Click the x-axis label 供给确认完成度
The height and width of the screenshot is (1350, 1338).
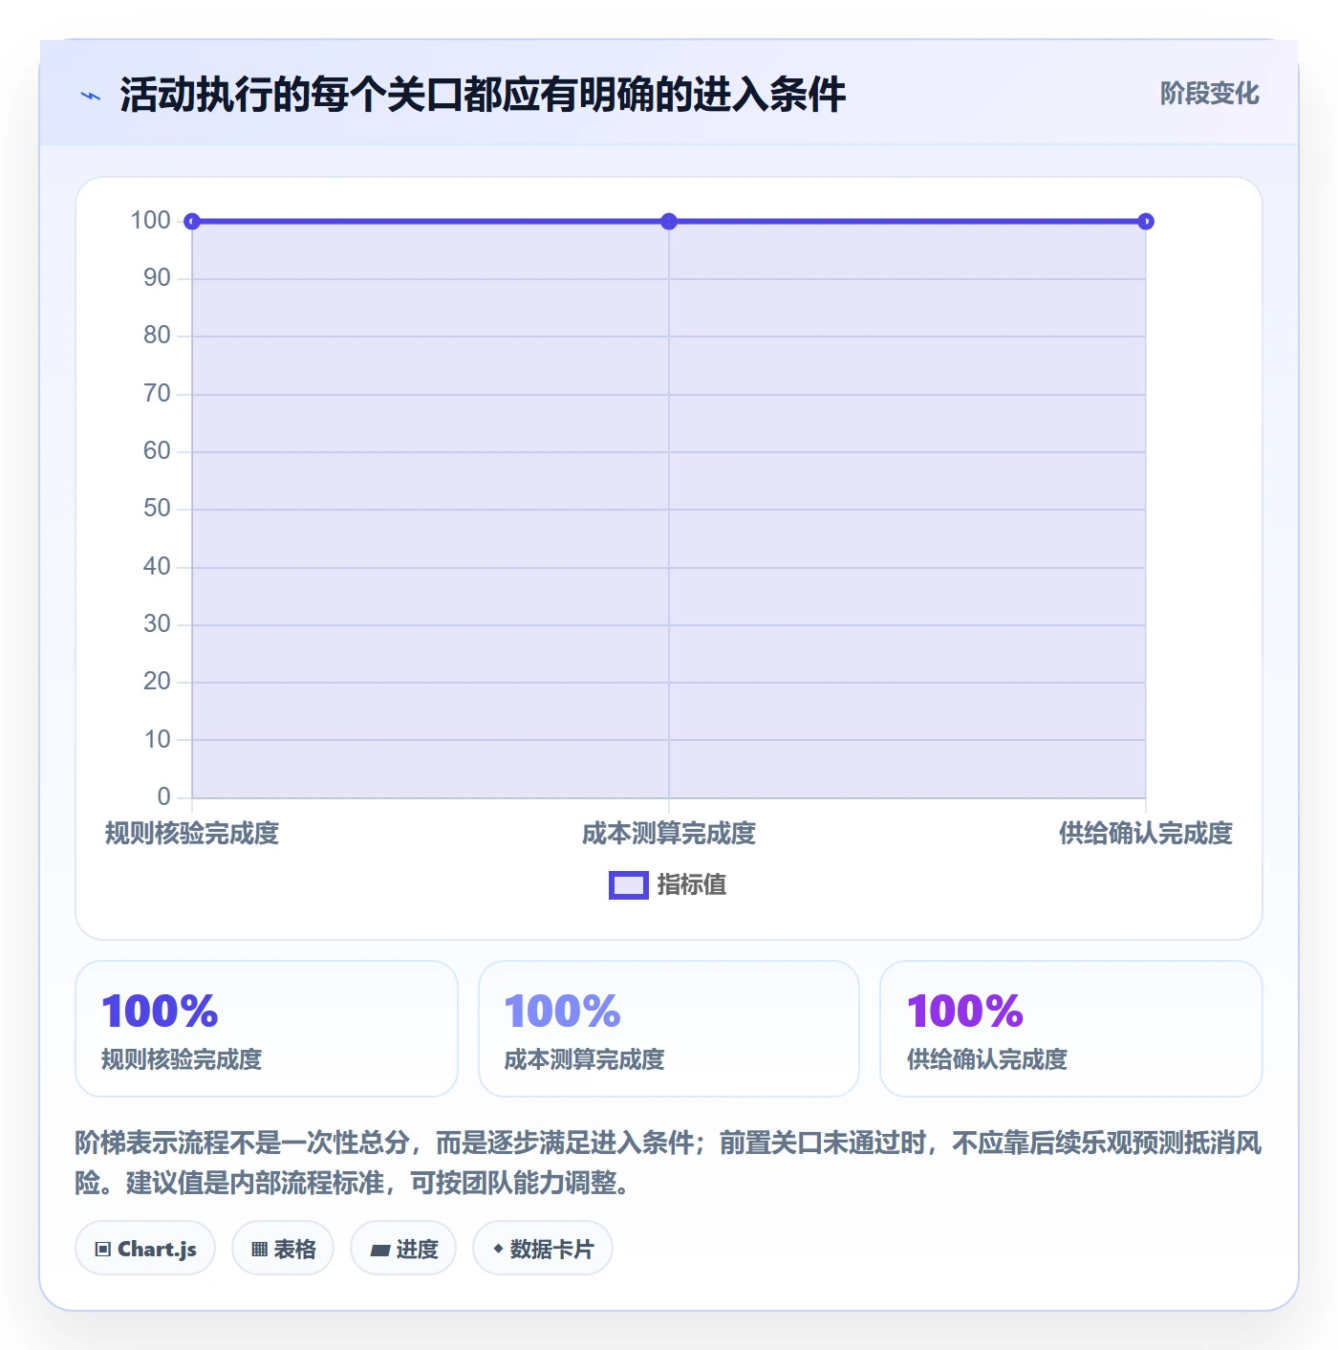[1146, 834]
